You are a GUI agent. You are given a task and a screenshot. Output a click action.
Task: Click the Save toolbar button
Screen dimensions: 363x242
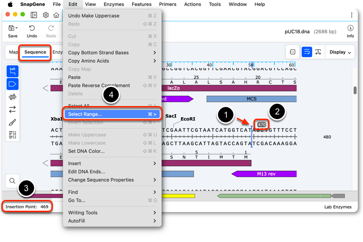(x=13, y=31)
